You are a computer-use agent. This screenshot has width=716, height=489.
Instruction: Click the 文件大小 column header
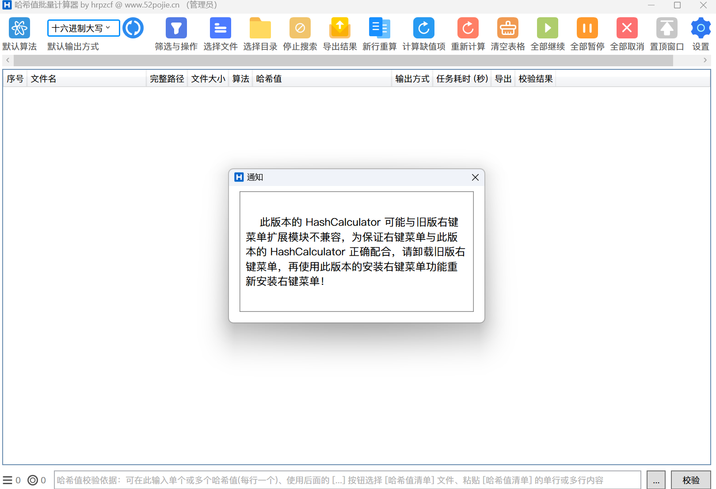point(208,79)
